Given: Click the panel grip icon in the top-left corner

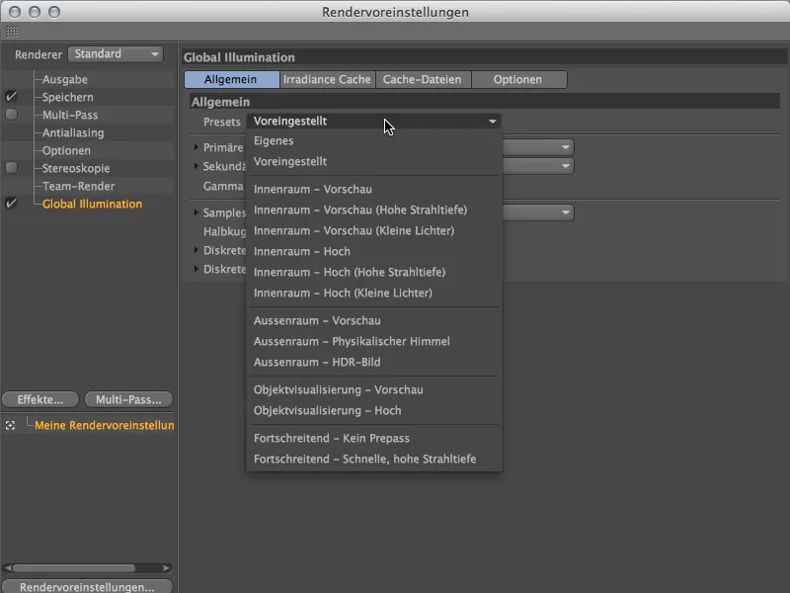Looking at the screenshot, I should tap(11, 31).
